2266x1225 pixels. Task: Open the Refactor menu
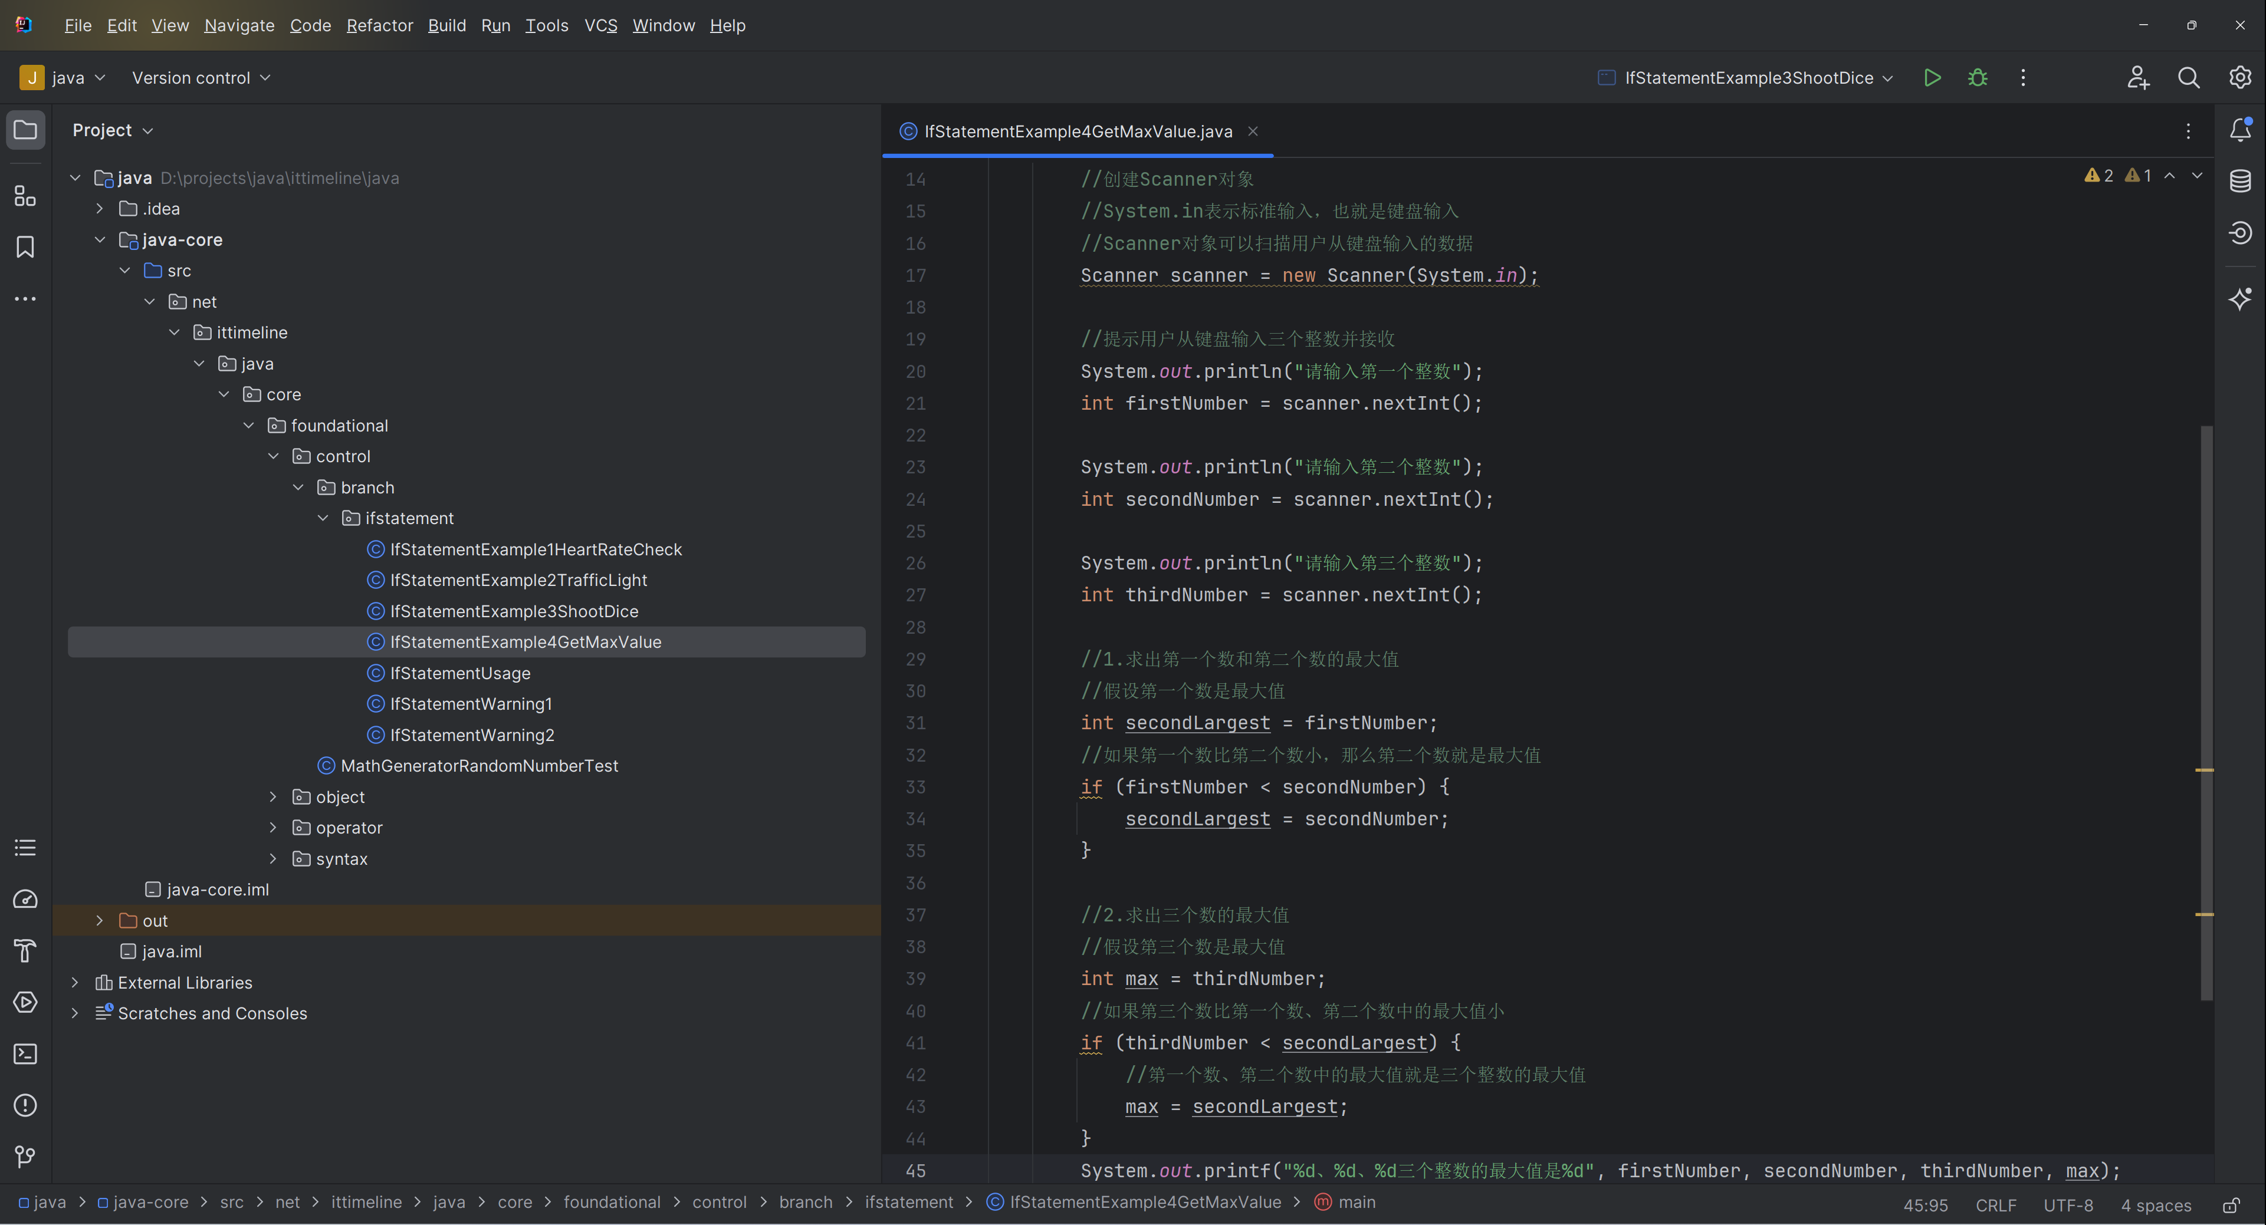[379, 25]
